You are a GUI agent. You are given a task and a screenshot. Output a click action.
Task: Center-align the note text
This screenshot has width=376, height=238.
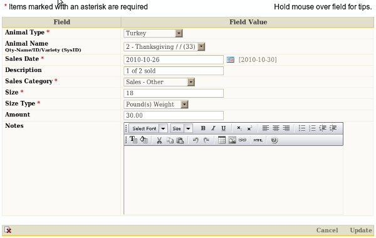pos(276,128)
